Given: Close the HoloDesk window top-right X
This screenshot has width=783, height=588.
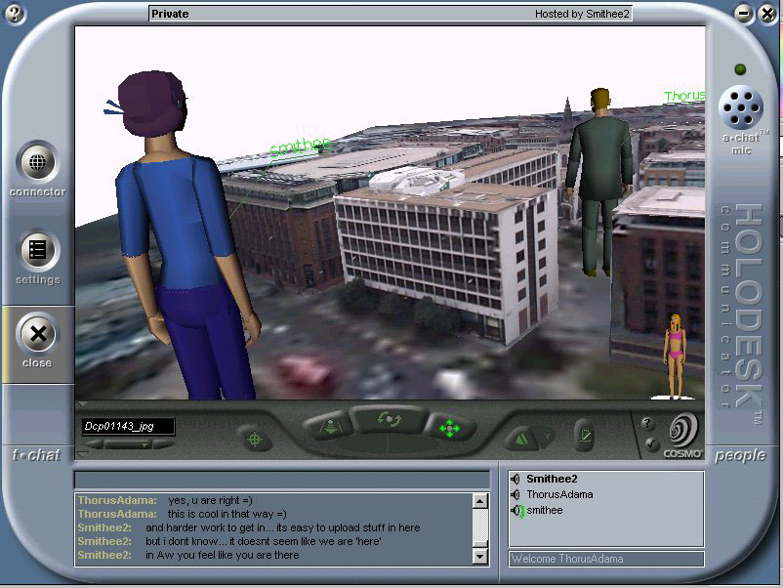Looking at the screenshot, I should click(767, 14).
